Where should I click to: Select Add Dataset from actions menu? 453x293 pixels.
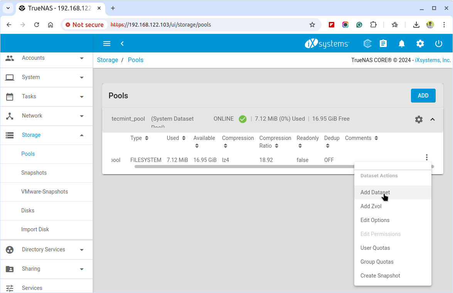(392, 192)
